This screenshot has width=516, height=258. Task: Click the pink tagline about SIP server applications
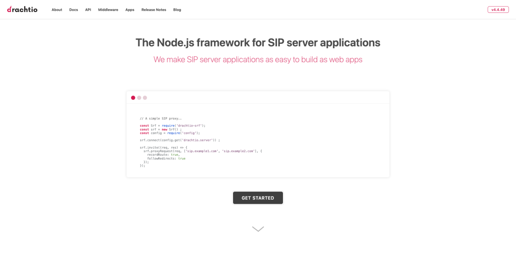tap(258, 59)
